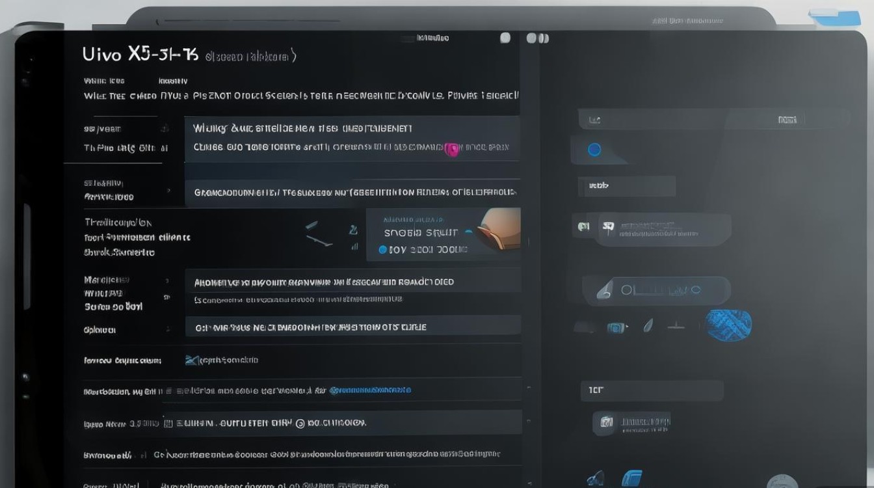Click the feather-shaped icon beside the camera icon
Viewport: 874px width, 488px height.
pos(648,325)
